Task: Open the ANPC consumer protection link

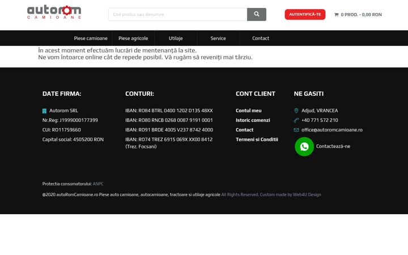Action: tap(98, 184)
